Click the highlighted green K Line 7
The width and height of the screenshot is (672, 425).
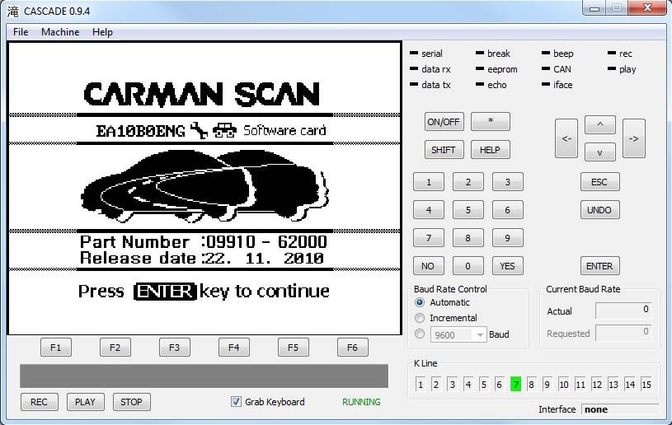[x=515, y=385]
